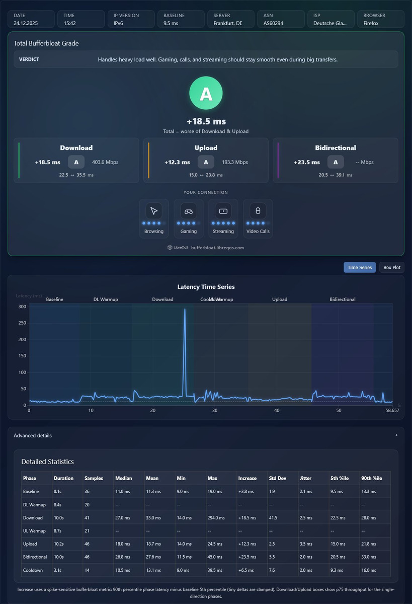Open the bufferbloat.libreqos.com link
Viewport: 412px width, 604px height.
[x=217, y=248]
